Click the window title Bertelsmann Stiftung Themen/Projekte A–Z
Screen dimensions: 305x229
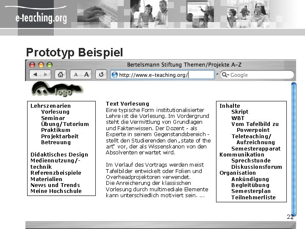[x=184, y=64]
